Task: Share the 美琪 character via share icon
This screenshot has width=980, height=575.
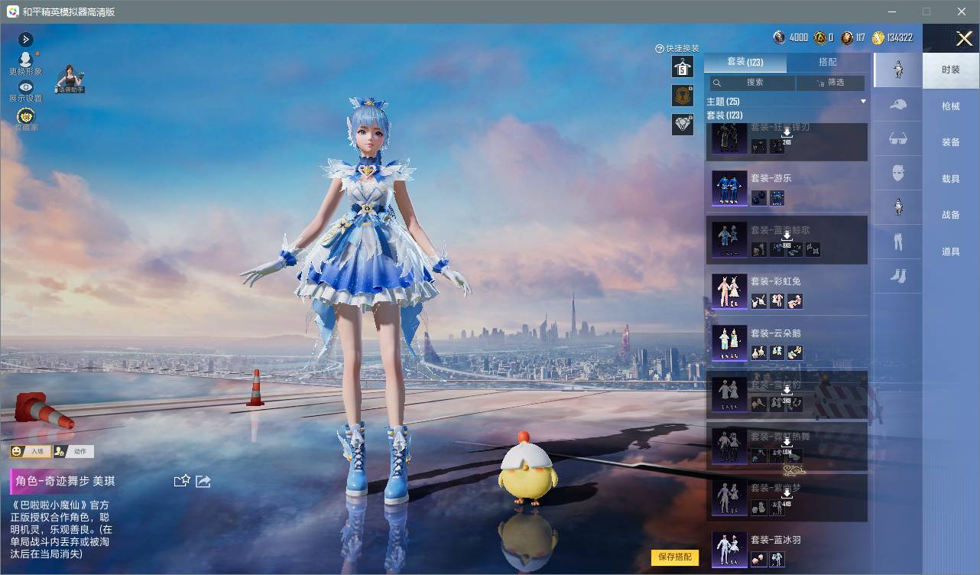Action: click(x=203, y=481)
